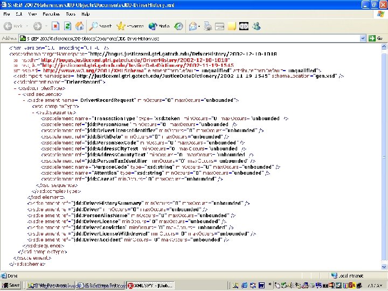The height and width of the screenshot is (291, 388).
Task: Click the Mail envelope toolbar icon
Action: 193,26
